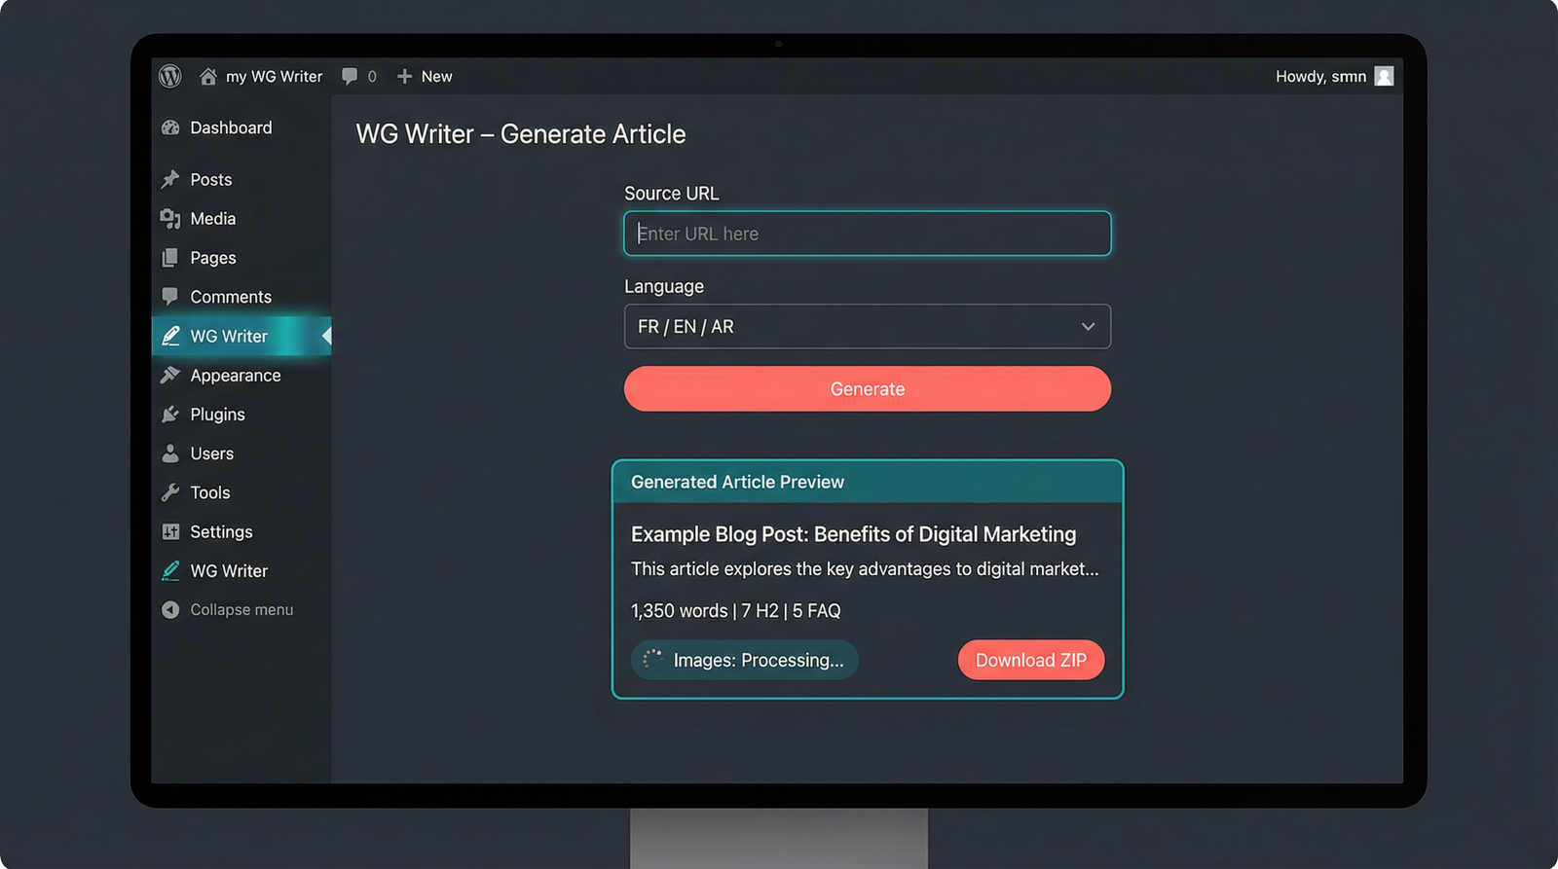Click the plus icon next to New
The height and width of the screenshot is (869, 1558).
(x=404, y=76)
